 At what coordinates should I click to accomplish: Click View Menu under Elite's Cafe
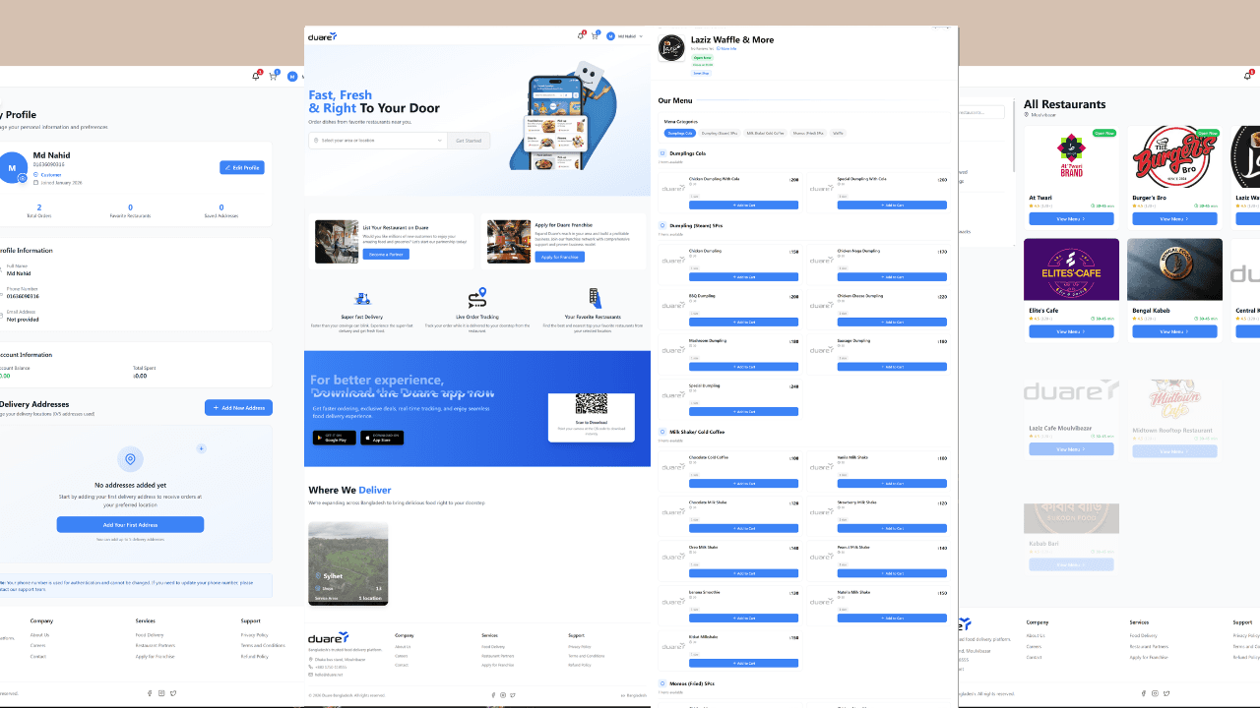pyautogui.click(x=1070, y=331)
